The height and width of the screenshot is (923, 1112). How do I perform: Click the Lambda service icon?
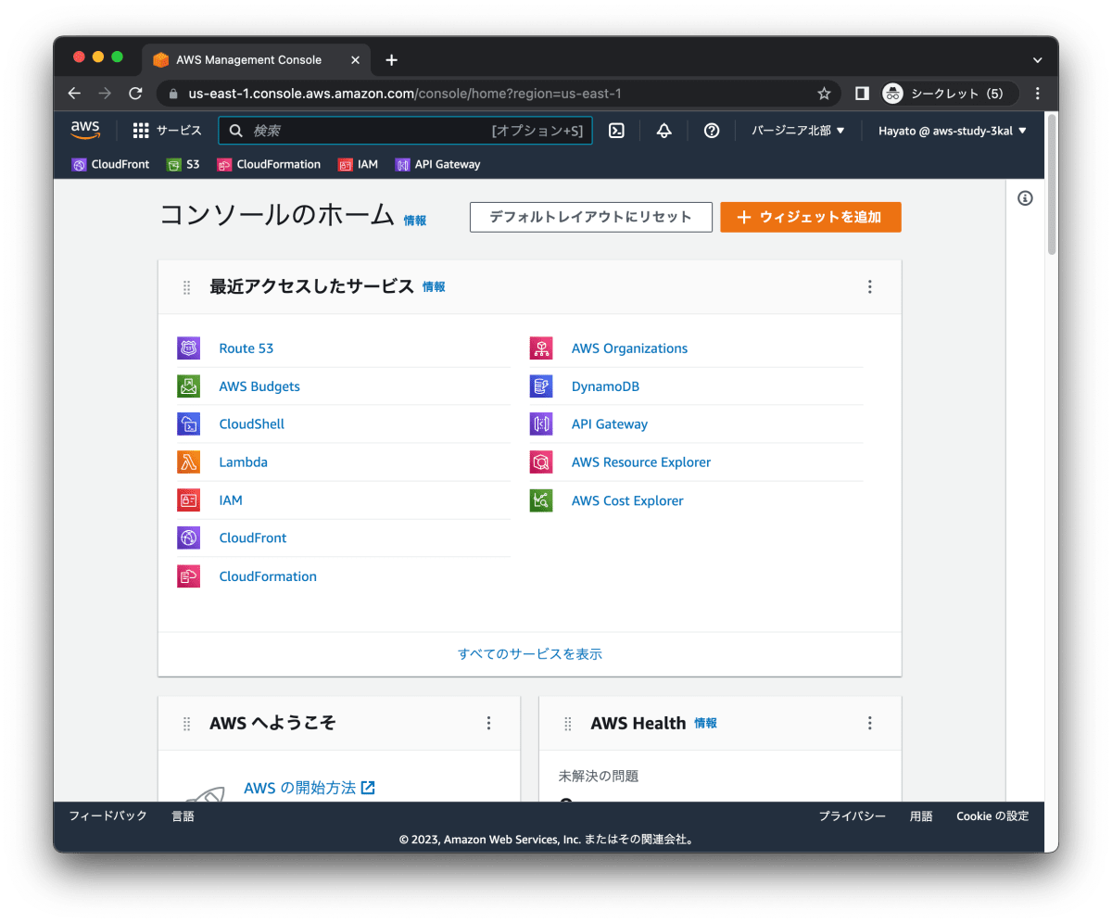[x=188, y=462]
